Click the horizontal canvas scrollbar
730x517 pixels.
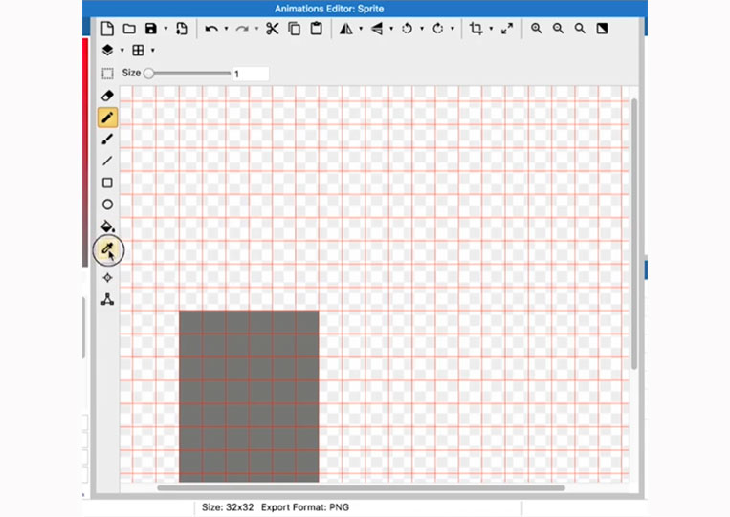362,488
